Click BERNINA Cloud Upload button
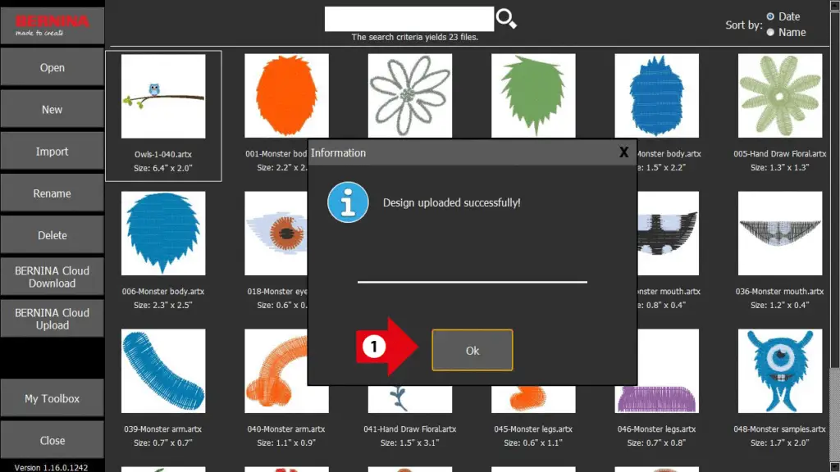The width and height of the screenshot is (840, 472). coord(52,319)
